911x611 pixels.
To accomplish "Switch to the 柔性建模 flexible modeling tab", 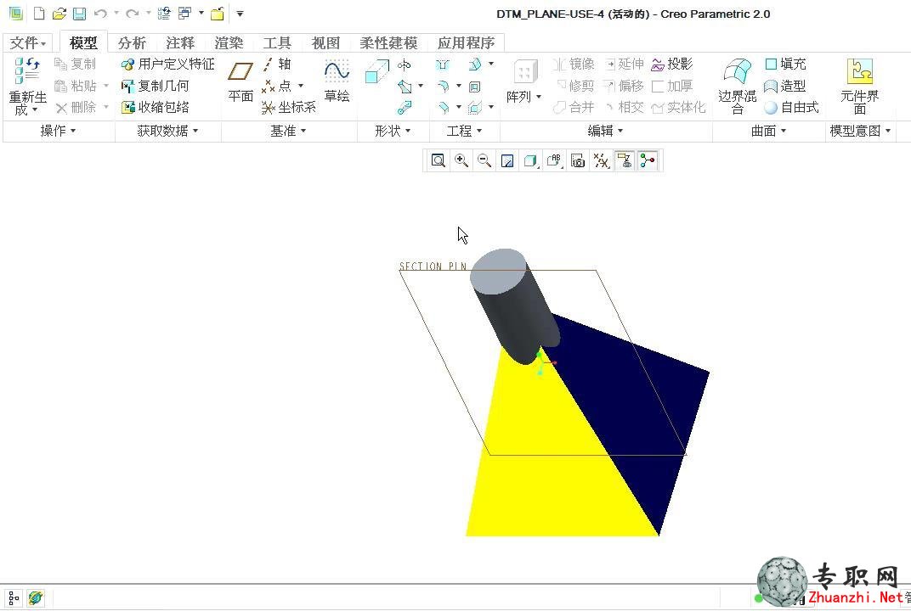I will (388, 43).
